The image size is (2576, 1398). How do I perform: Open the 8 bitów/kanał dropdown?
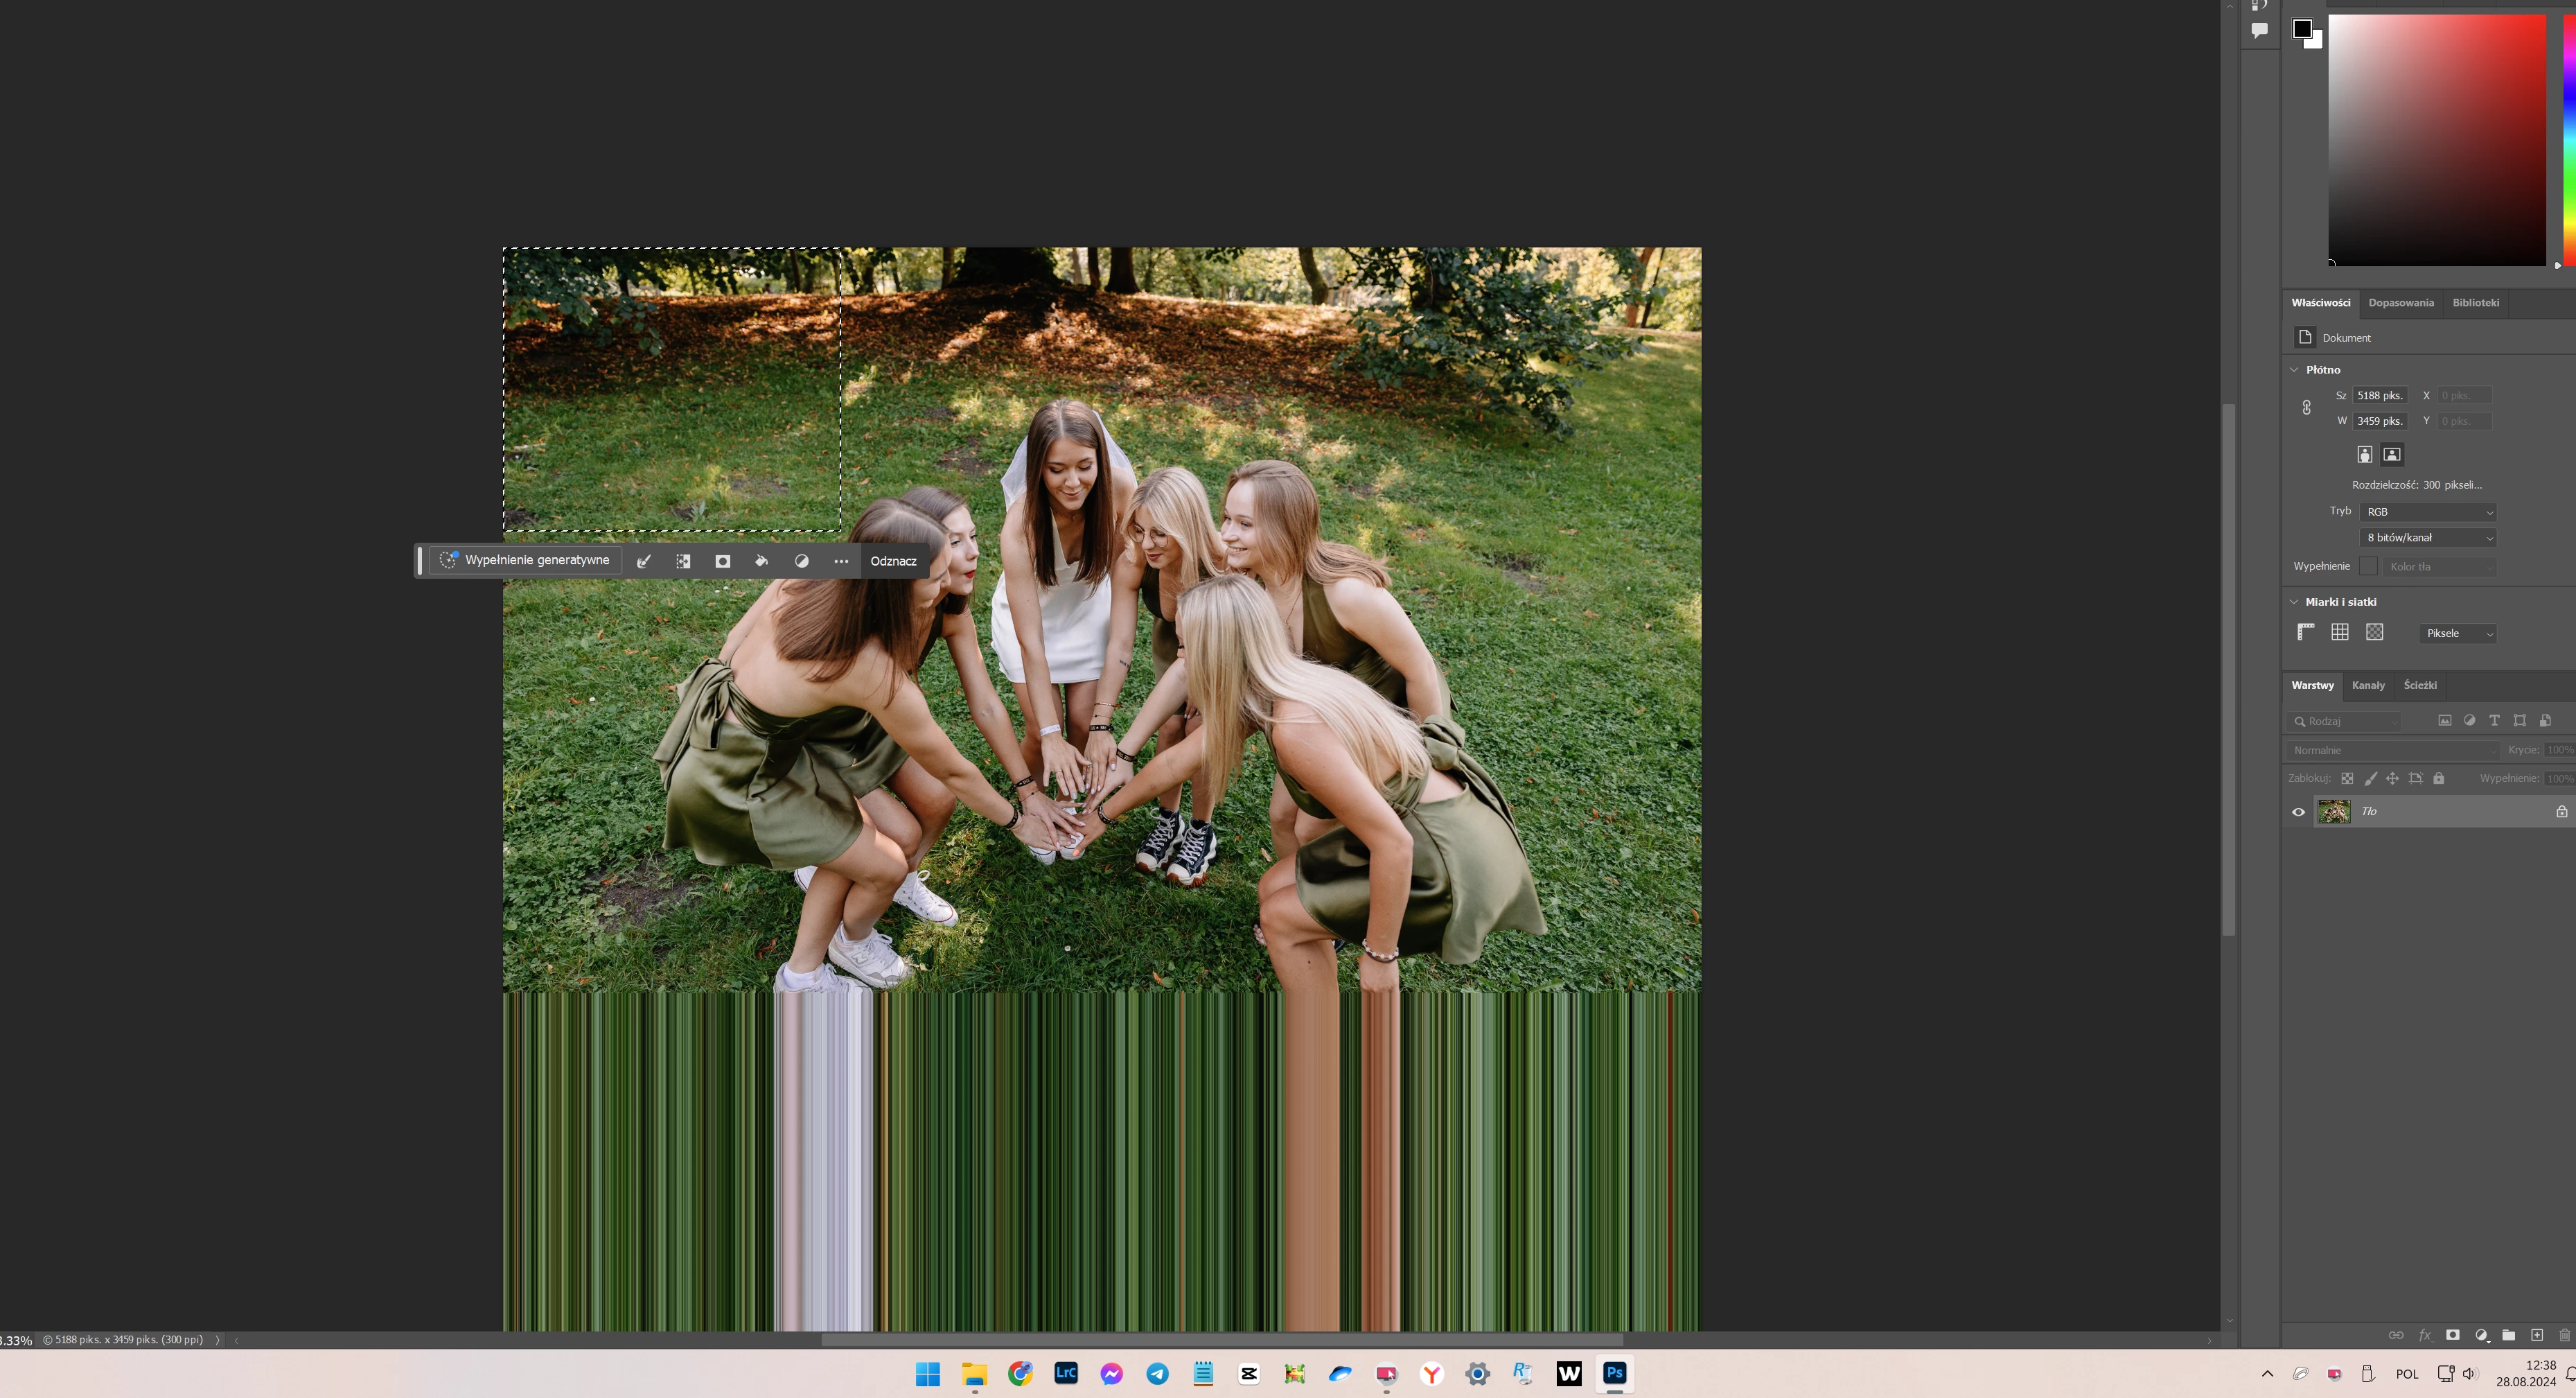[x=2427, y=539]
